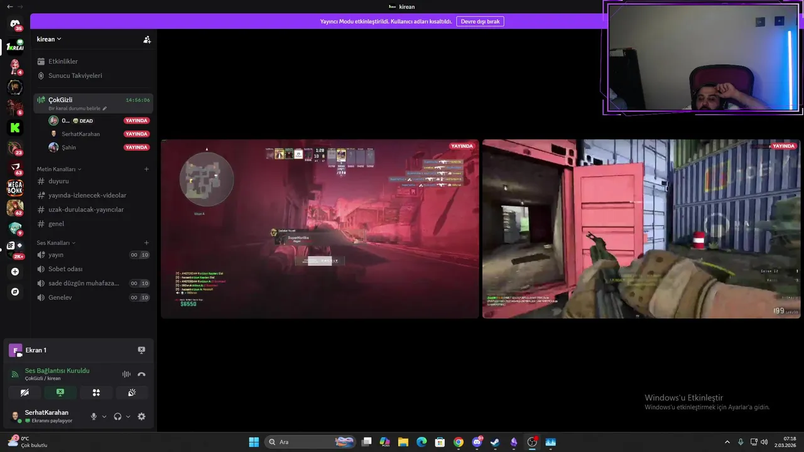Screen dimensions: 804x452
Task: Click the back navigation arrow
Action: (9, 6)
